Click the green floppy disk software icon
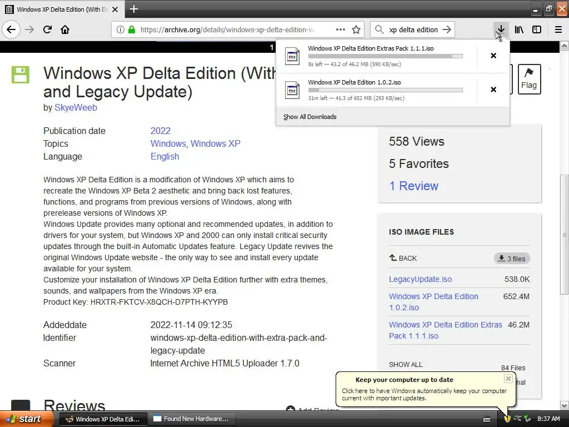Image resolution: width=569 pixels, height=427 pixels. click(x=21, y=75)
